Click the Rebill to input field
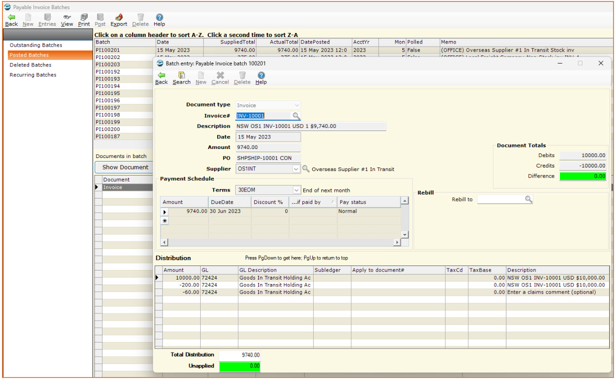 click(500, 199)
